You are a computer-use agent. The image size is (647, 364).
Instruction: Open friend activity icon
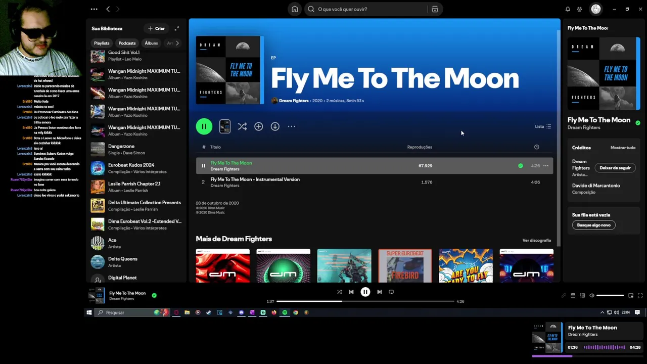[580, 9]
